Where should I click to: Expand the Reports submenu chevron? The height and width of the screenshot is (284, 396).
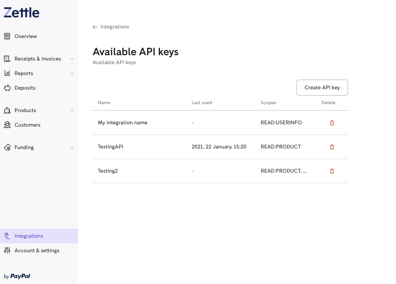click(72, 73)
